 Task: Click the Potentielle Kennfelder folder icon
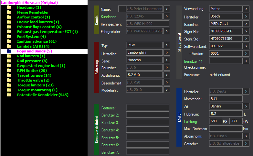coord(9,95)
